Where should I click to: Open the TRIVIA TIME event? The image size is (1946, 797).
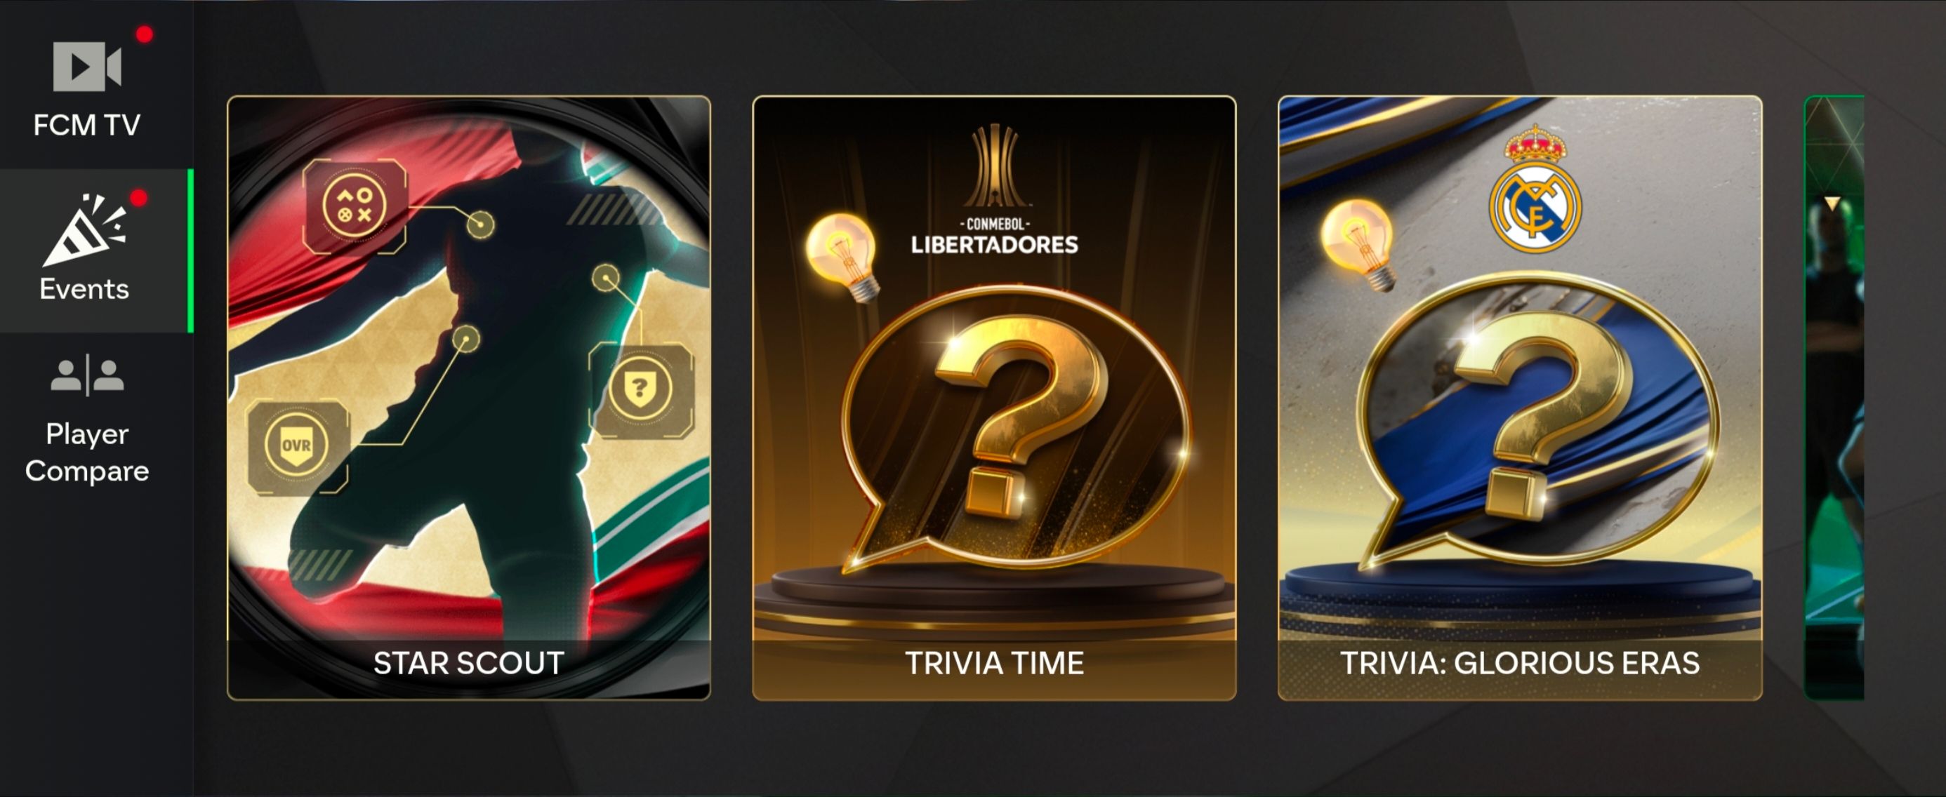[994, 398]
